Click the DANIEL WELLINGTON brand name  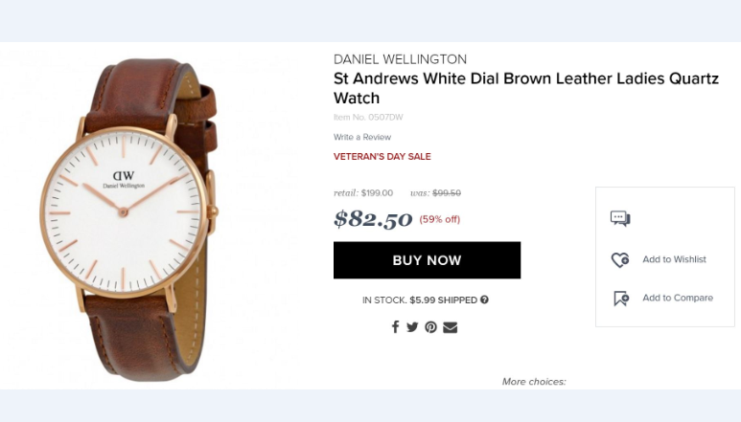400,59
